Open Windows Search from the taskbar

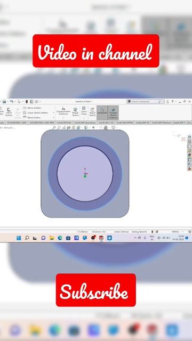pos(27,238)
